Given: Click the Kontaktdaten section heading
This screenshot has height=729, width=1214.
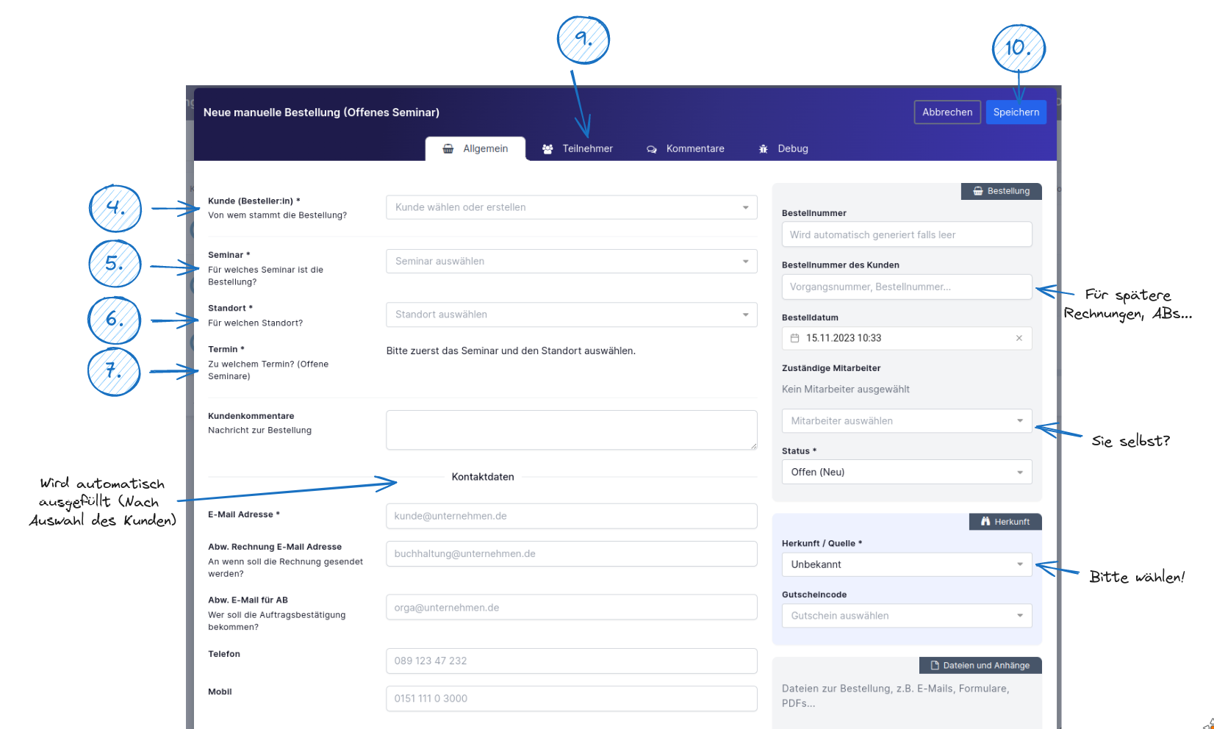Looking at the screenshot, I should [x=483, y=477].
